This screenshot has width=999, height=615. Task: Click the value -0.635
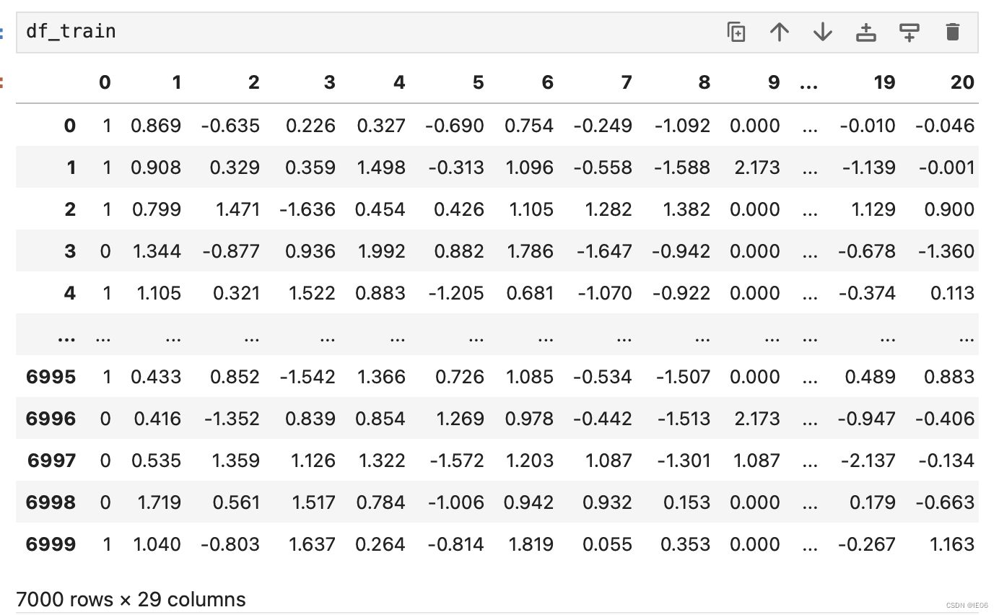tap(230, 126)
